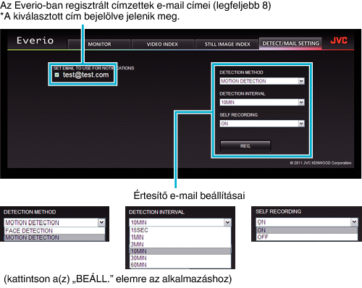Click the arrow of expanded Detection Method list
362x288 pixels.
click(101, 222)
